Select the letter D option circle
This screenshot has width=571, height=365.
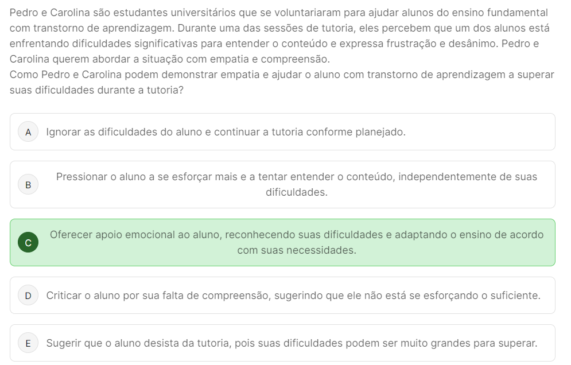coord(28,296)
